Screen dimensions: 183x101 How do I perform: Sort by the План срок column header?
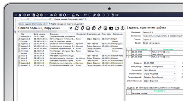[107, 34]
